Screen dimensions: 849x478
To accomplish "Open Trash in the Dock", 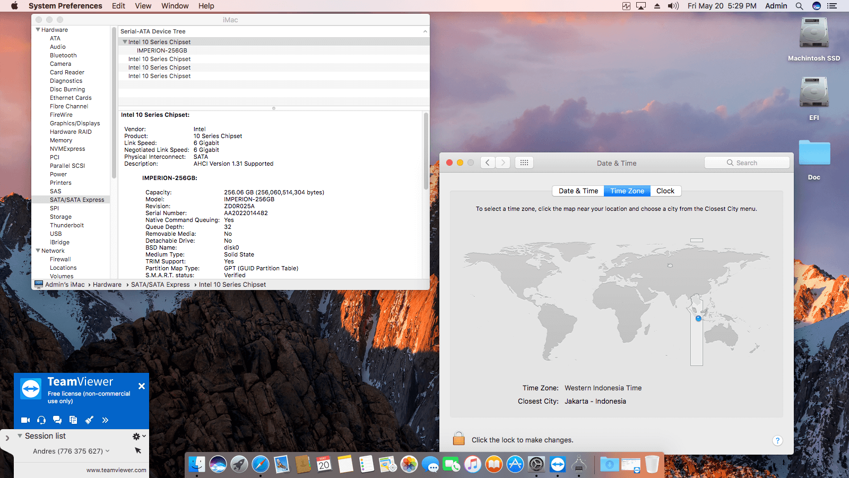I will (652, 464).
